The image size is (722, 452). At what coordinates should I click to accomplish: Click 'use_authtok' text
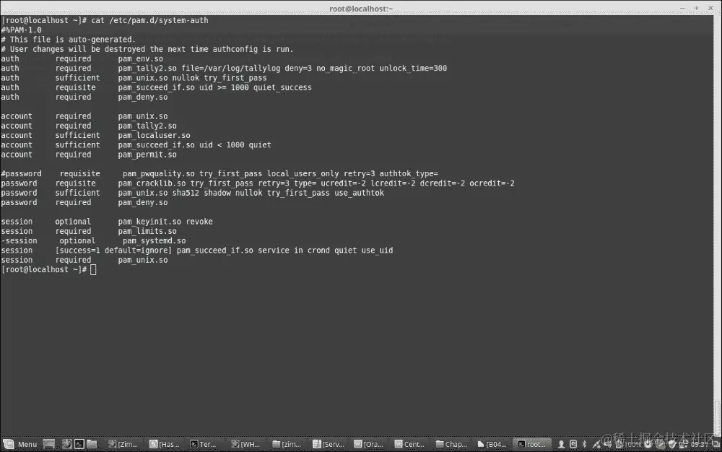point(359,193)
